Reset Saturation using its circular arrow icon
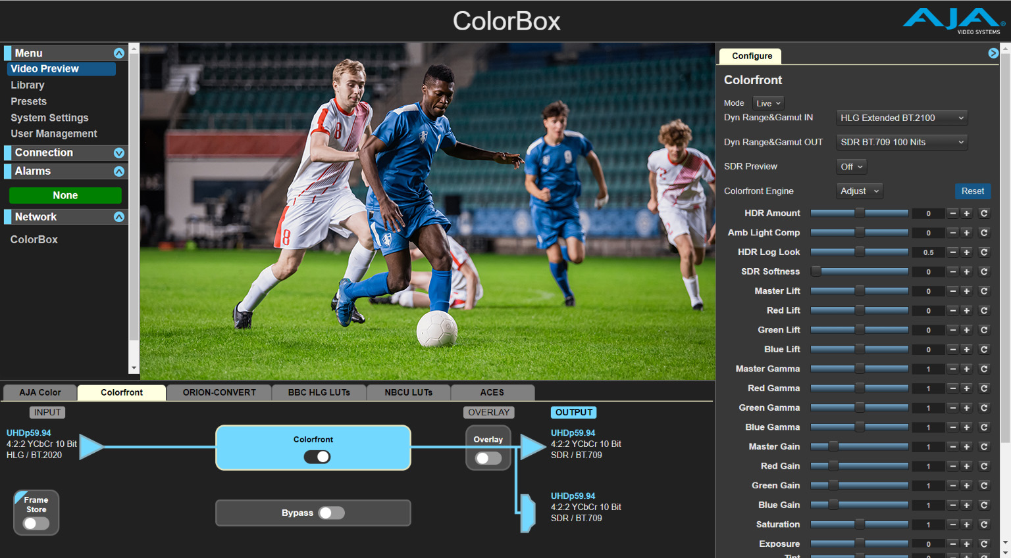Image resolution: width=1011 pixels, height=558 pixels. (984, 524)
